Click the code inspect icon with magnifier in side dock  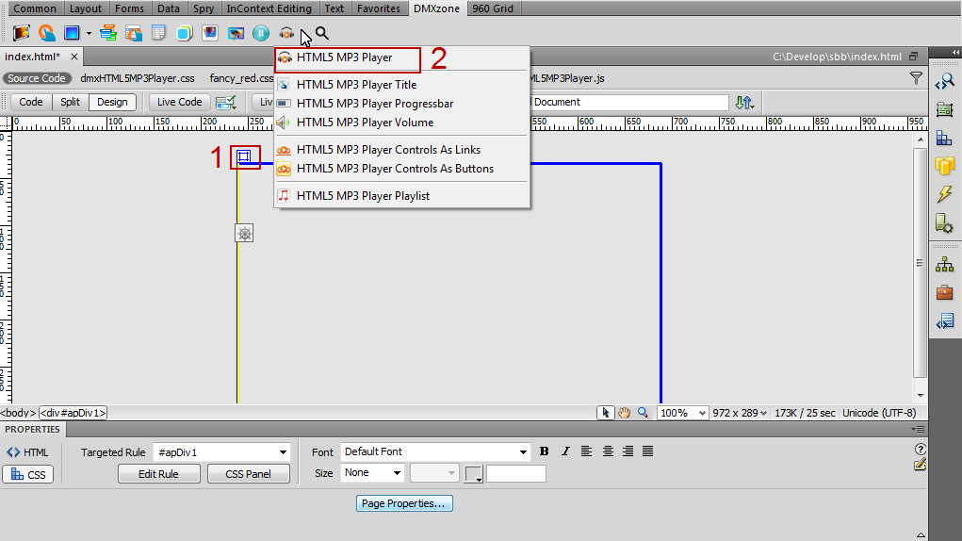(x=945, y=81)
